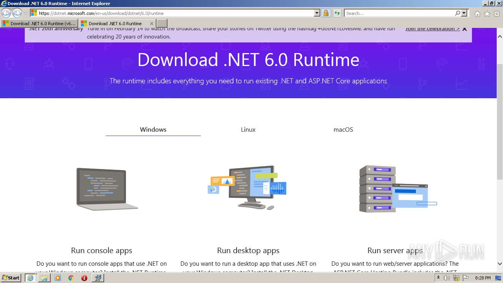Click the Action Center flag icon
This screenshot has height=283, width=503.
click(465, 278)
